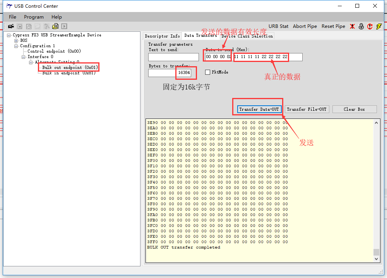Click the USB Control Center title icon
The width and height of the screenshot is (387, 278).
click(9, 6)
